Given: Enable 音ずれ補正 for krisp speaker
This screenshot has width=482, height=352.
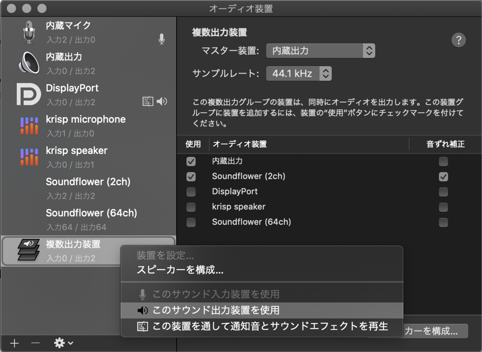Looking at the screenshot, I should pyautogui.click(x=443, y=207).
